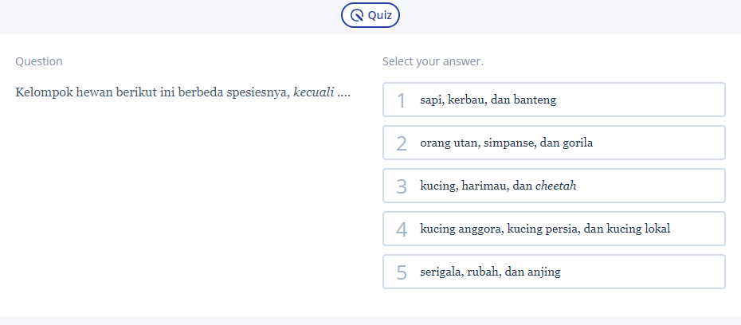This screenshot has height=325, width=741.
Task: Click the word "gorila" in option 2
Action: 576,143
